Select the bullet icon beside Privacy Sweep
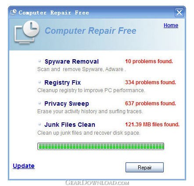 [x=40, y=103]
